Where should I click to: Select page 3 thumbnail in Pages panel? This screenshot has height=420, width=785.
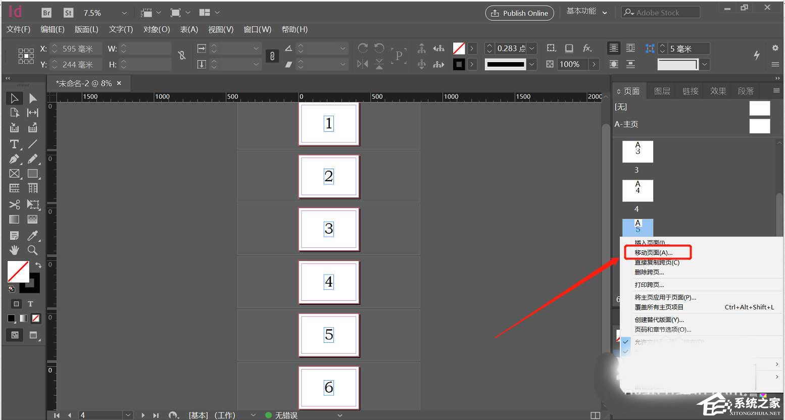pyautogui.click(x=637, y=151)
